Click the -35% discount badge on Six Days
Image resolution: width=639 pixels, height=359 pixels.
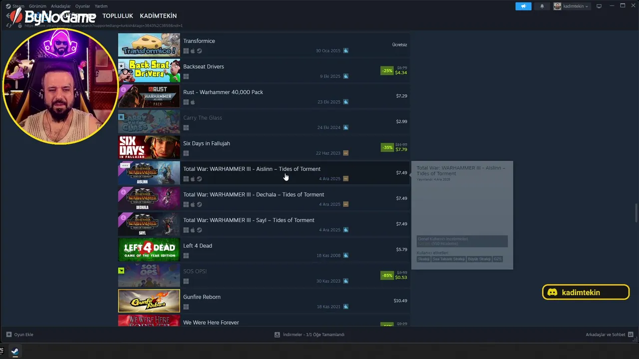387,148
